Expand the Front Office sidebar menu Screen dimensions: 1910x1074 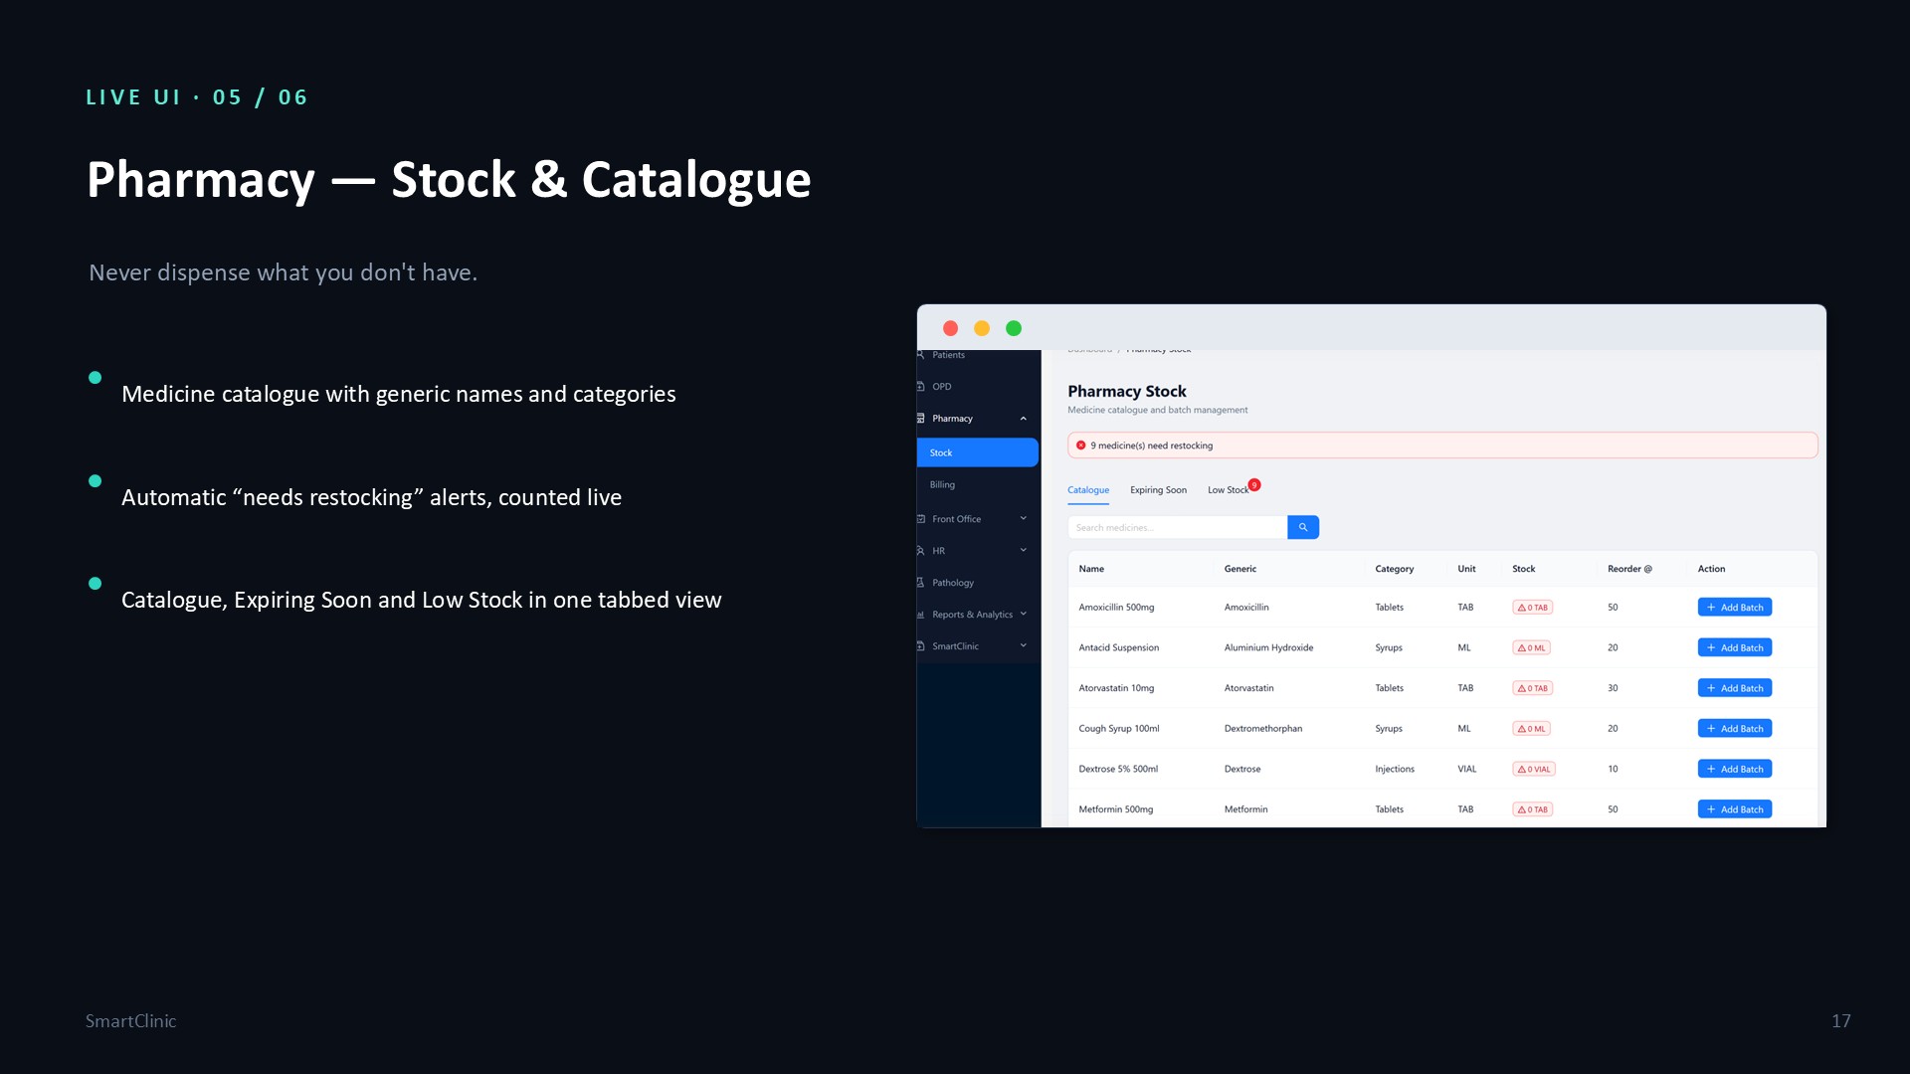click(x=1023, y=518)
